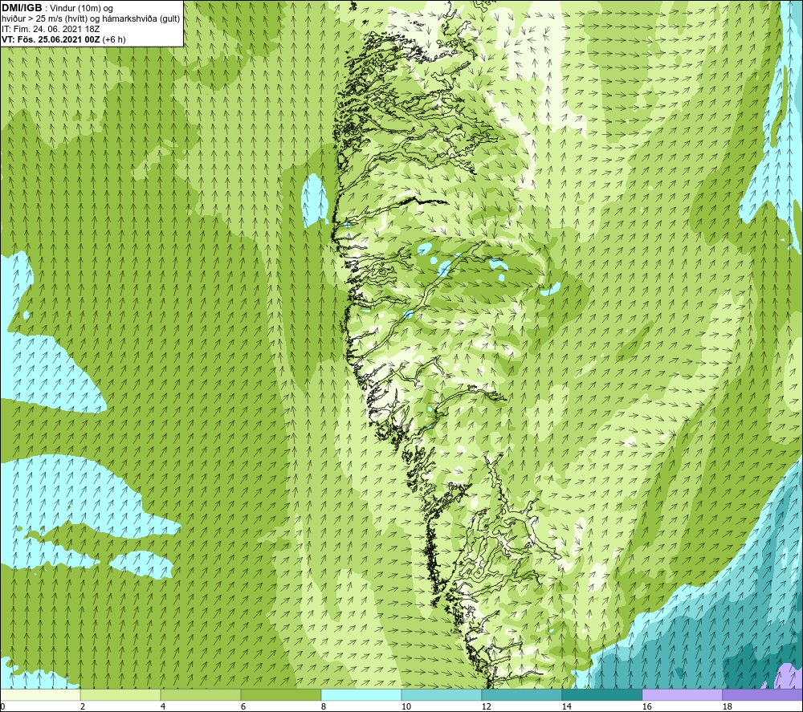Pick the 12–14 m/s teal legend swatch
Image resolution: width=803 pixels, height=712 pixels.
(x=522, y=694)
